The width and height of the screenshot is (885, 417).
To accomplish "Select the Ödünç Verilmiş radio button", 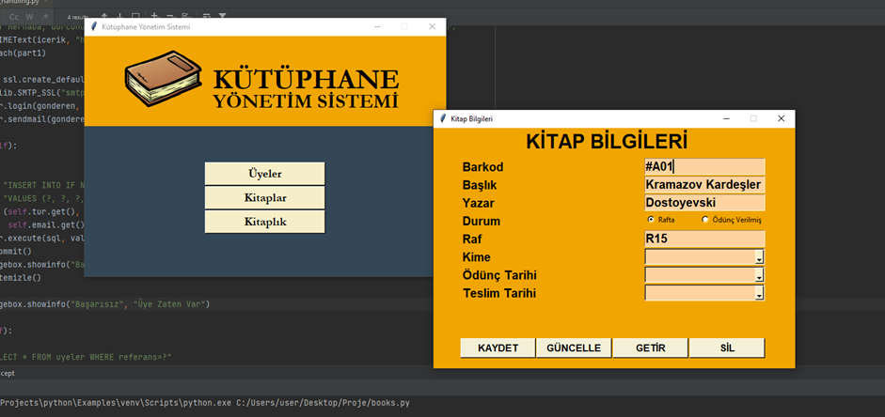I will (x=705, y=220).
